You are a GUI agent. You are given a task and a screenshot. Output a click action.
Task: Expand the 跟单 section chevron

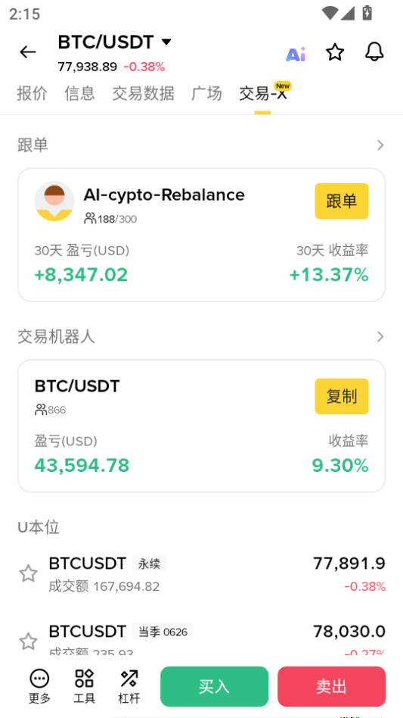tap(380, 145)
